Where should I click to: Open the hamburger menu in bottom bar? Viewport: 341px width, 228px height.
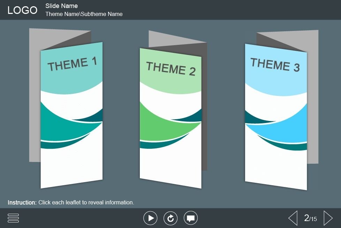pos(13,218)
